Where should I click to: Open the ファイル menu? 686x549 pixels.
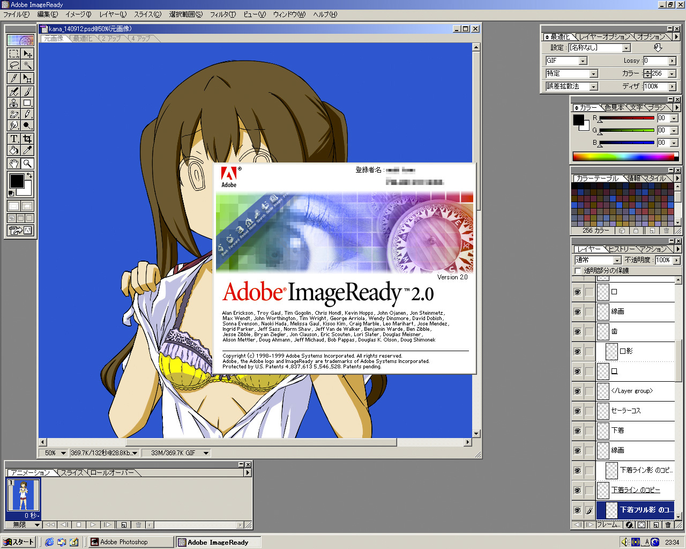pos(16,14)
